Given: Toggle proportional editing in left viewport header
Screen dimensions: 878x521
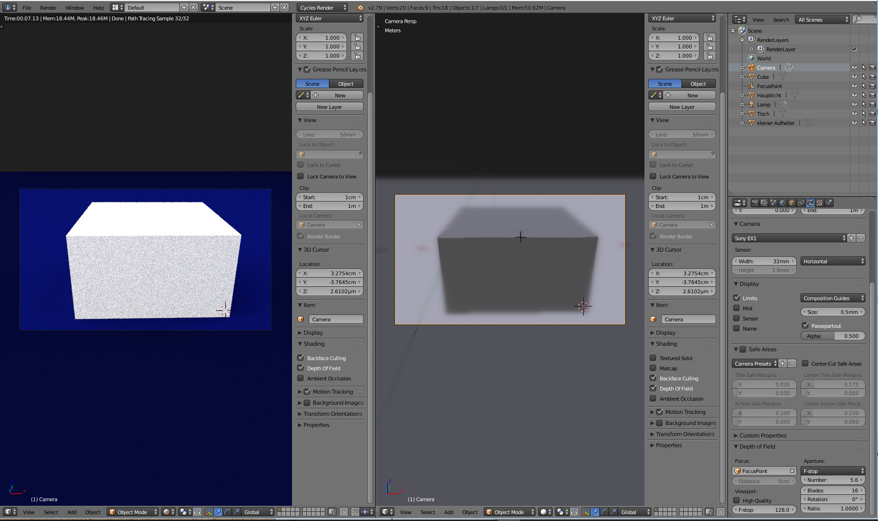Looking at the screenshot, I should 344,512.
